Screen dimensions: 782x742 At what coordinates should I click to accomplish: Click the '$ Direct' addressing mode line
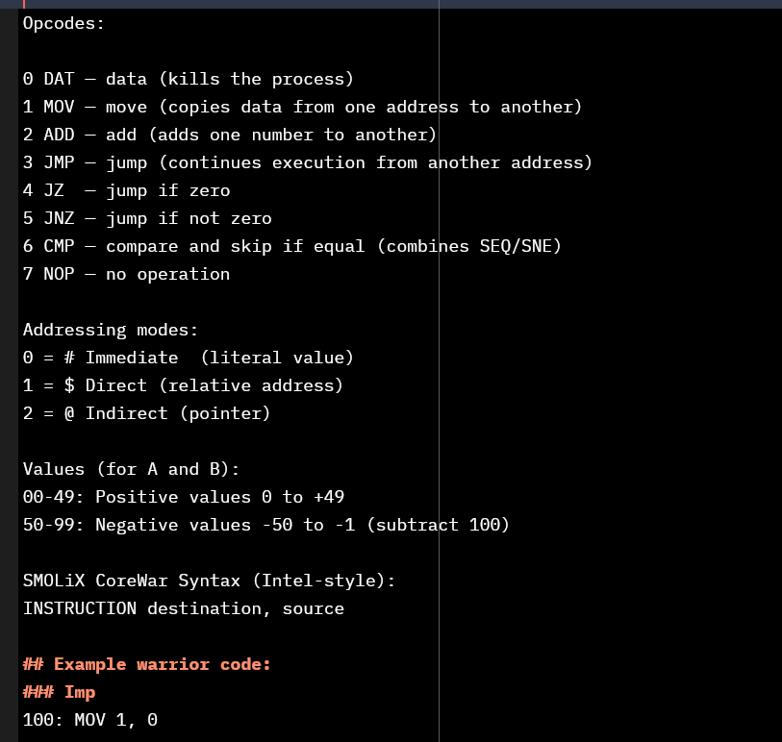tap(183, 385)
